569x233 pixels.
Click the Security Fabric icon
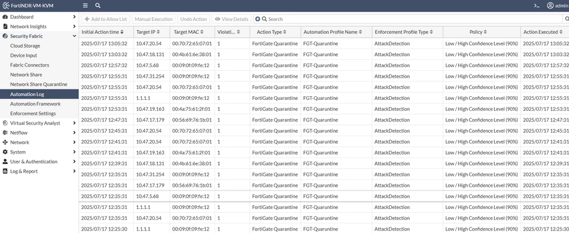click(x=5, y=36)
